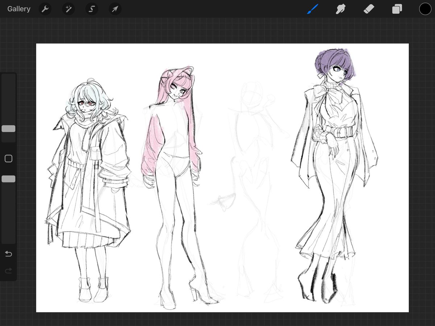Click the brush opacity slider handle
This screenshot has height=326, width=435.
[x=8, y=179]
